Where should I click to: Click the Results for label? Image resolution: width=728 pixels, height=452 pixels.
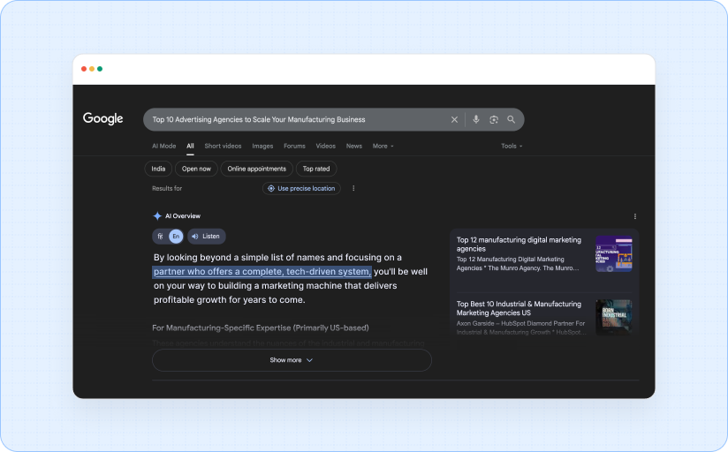tap(167, 188)
